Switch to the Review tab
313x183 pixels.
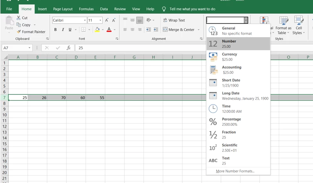coord(120,9)
